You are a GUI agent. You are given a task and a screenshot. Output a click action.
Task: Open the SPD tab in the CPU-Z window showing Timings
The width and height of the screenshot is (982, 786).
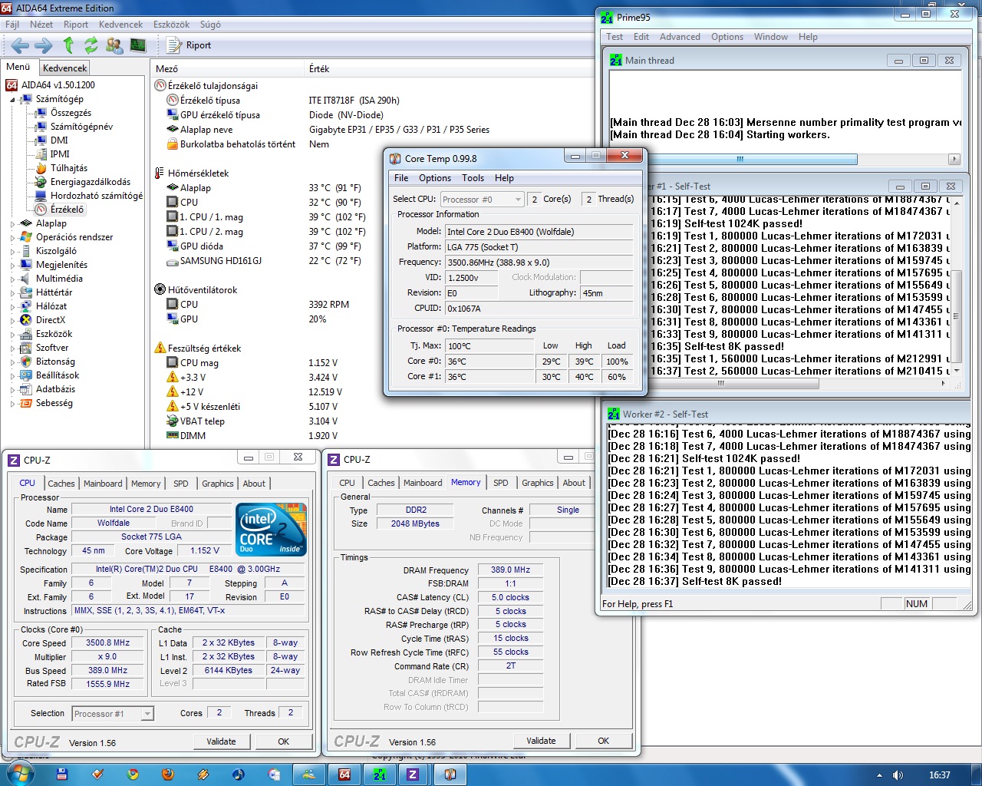pyautogui.click(x=501, y=483)
